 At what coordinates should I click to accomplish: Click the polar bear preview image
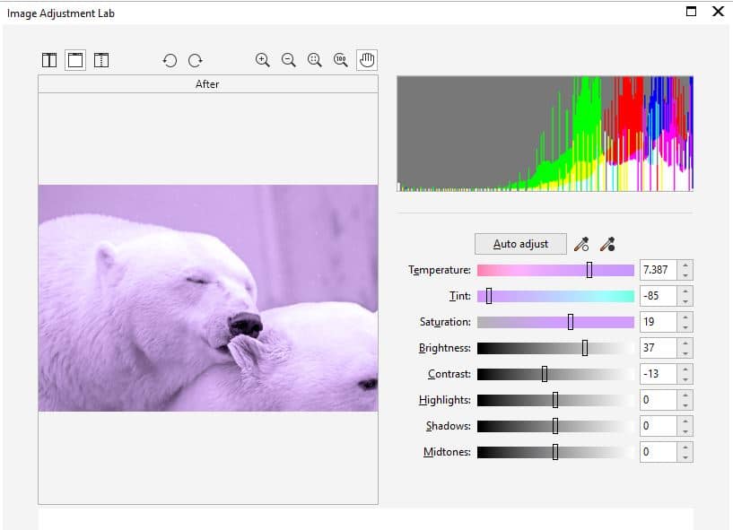click(208, 299)
